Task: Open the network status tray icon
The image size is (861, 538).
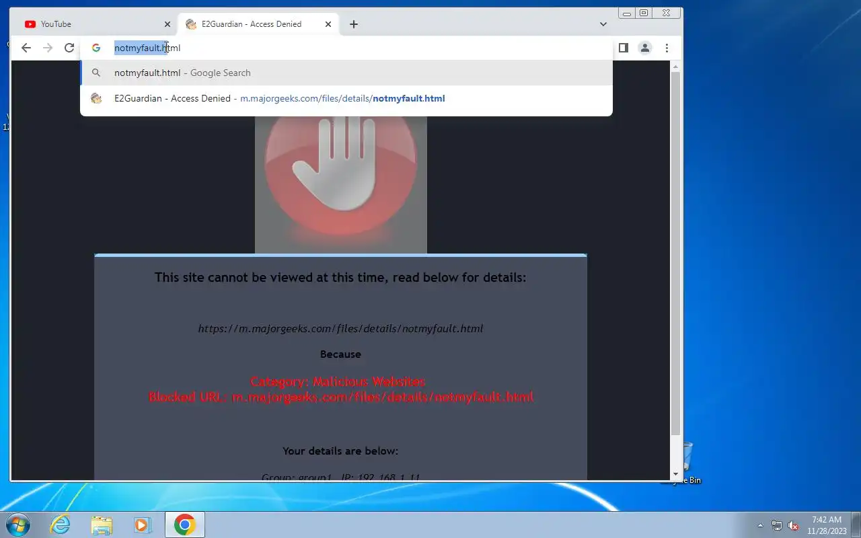Action: 777,525
